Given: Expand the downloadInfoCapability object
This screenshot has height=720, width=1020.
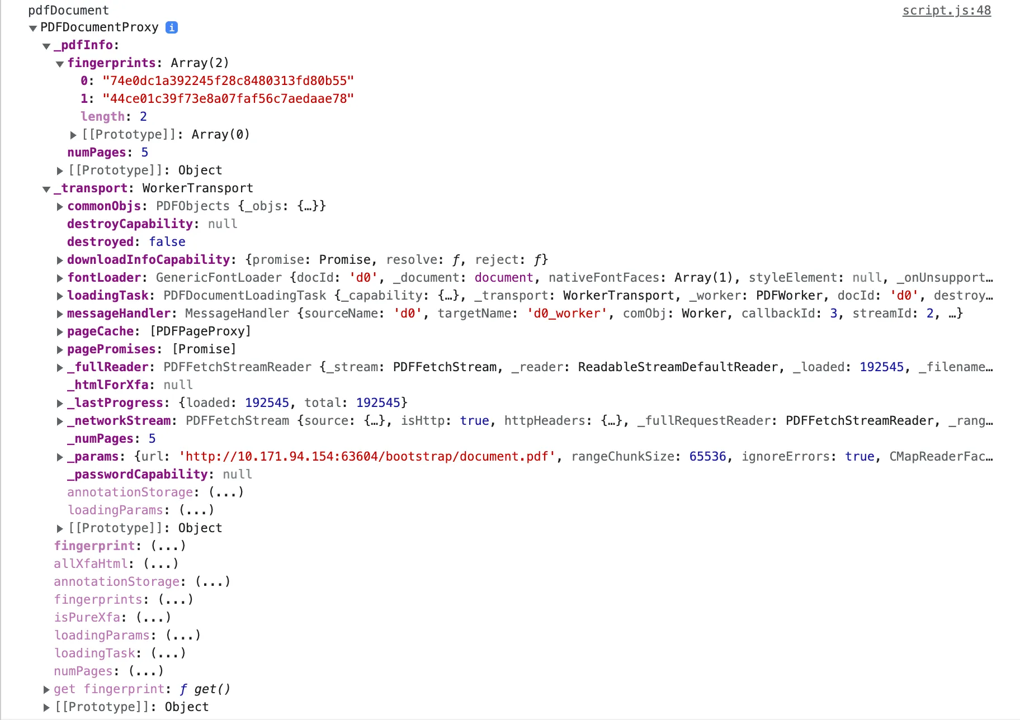Looking at the screenshot, I should (x=60, y=259).
